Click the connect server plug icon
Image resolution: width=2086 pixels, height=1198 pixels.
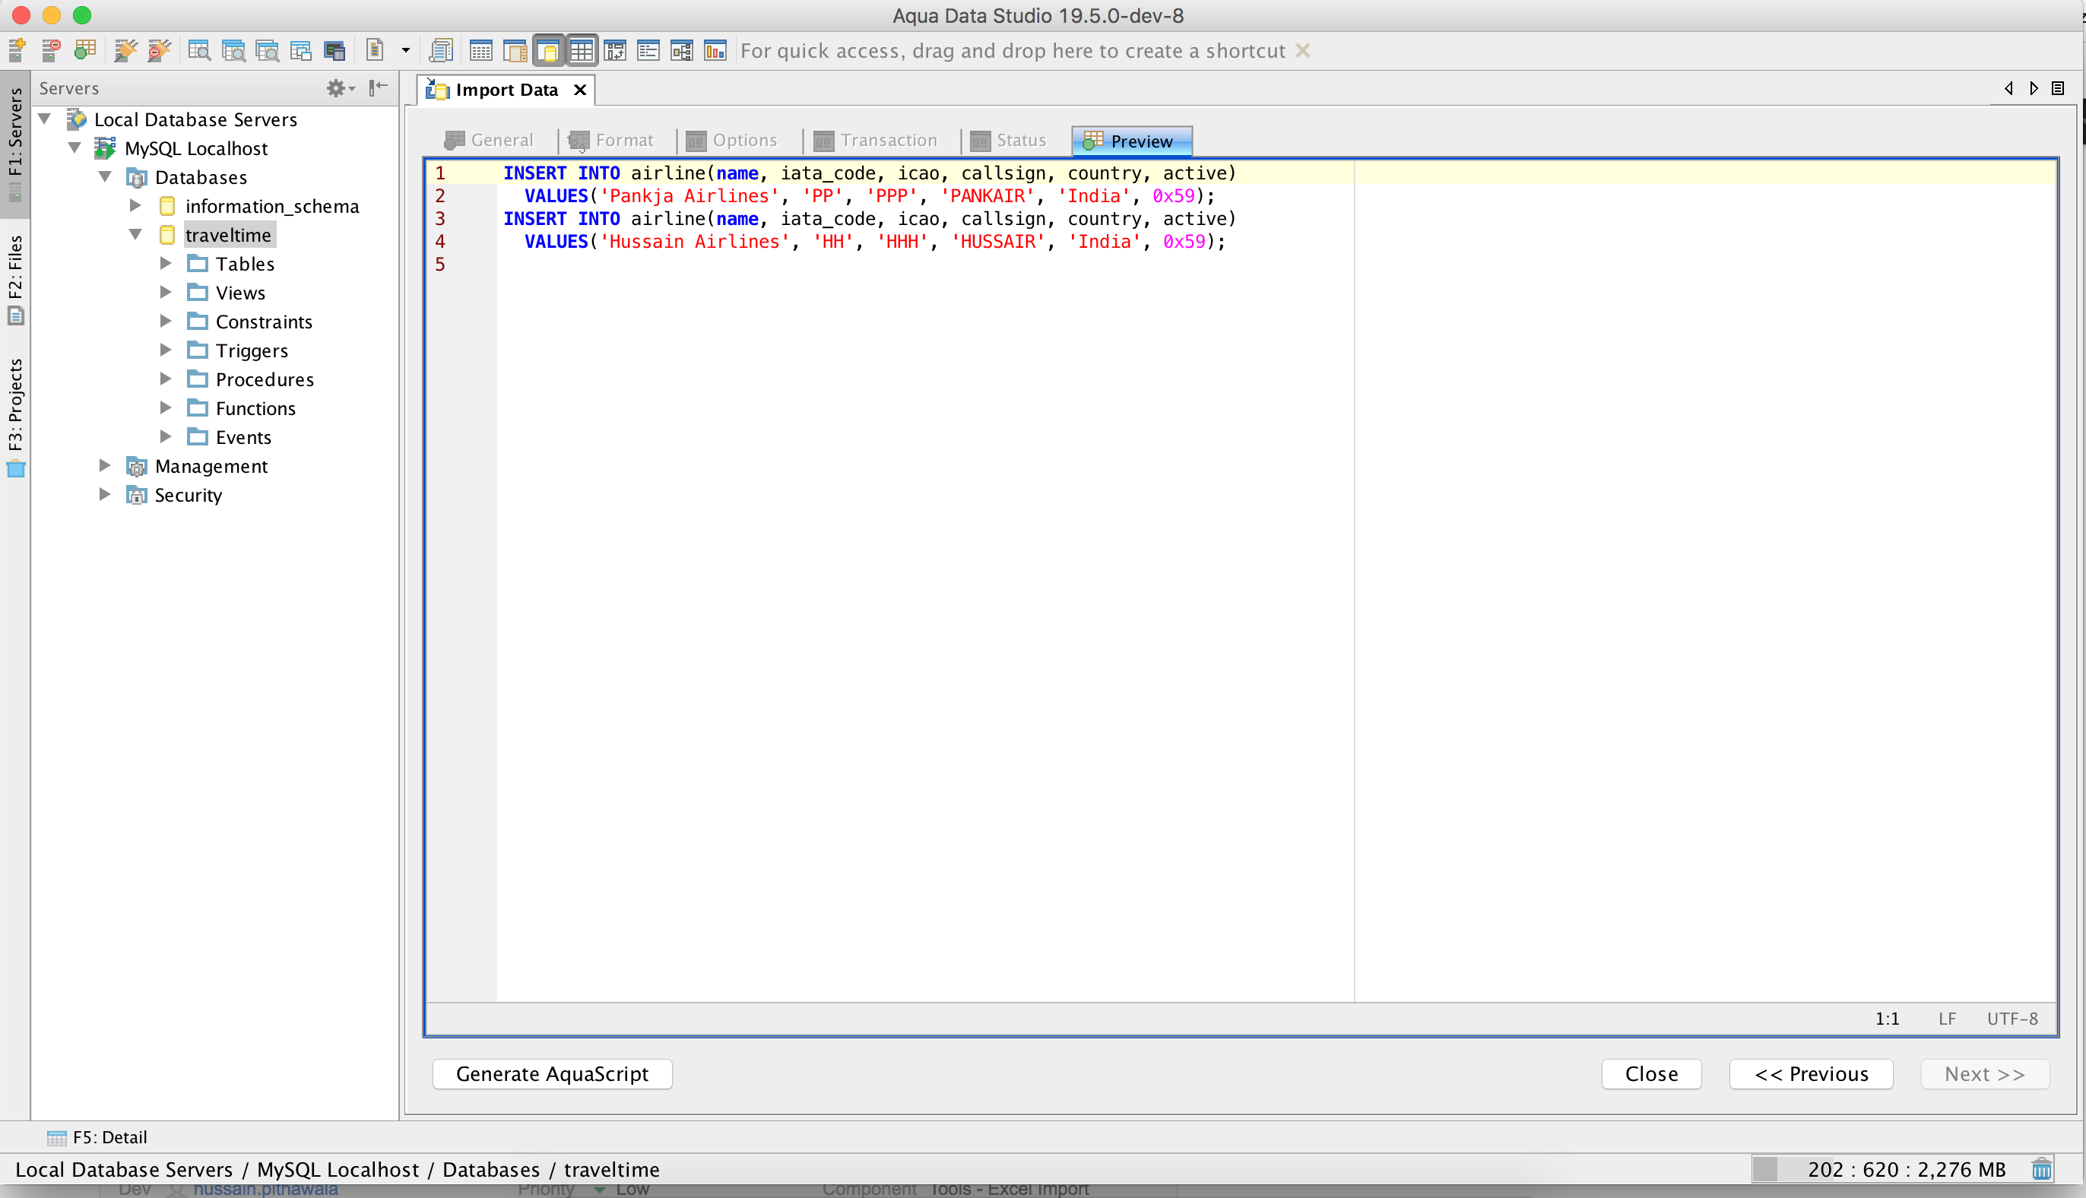[125, 50]
